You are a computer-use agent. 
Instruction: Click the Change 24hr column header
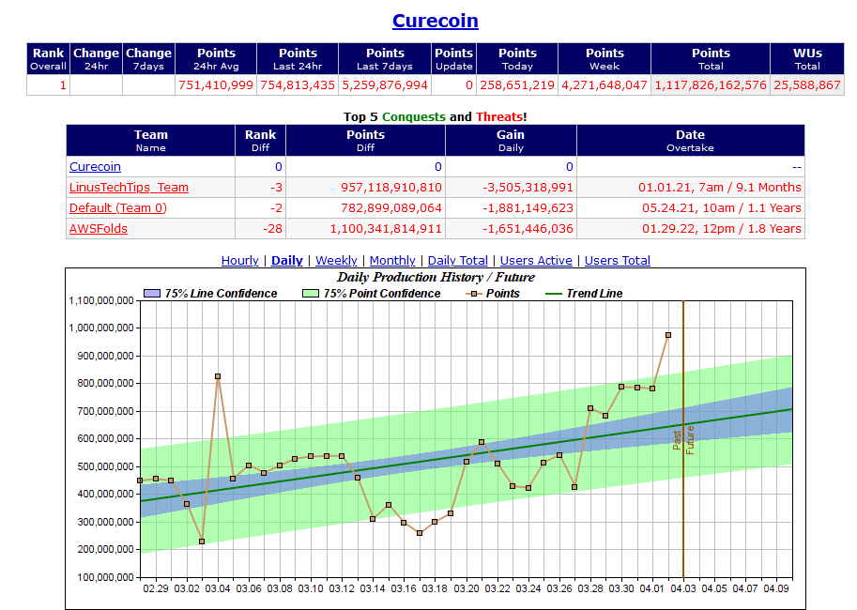point(96,59)
